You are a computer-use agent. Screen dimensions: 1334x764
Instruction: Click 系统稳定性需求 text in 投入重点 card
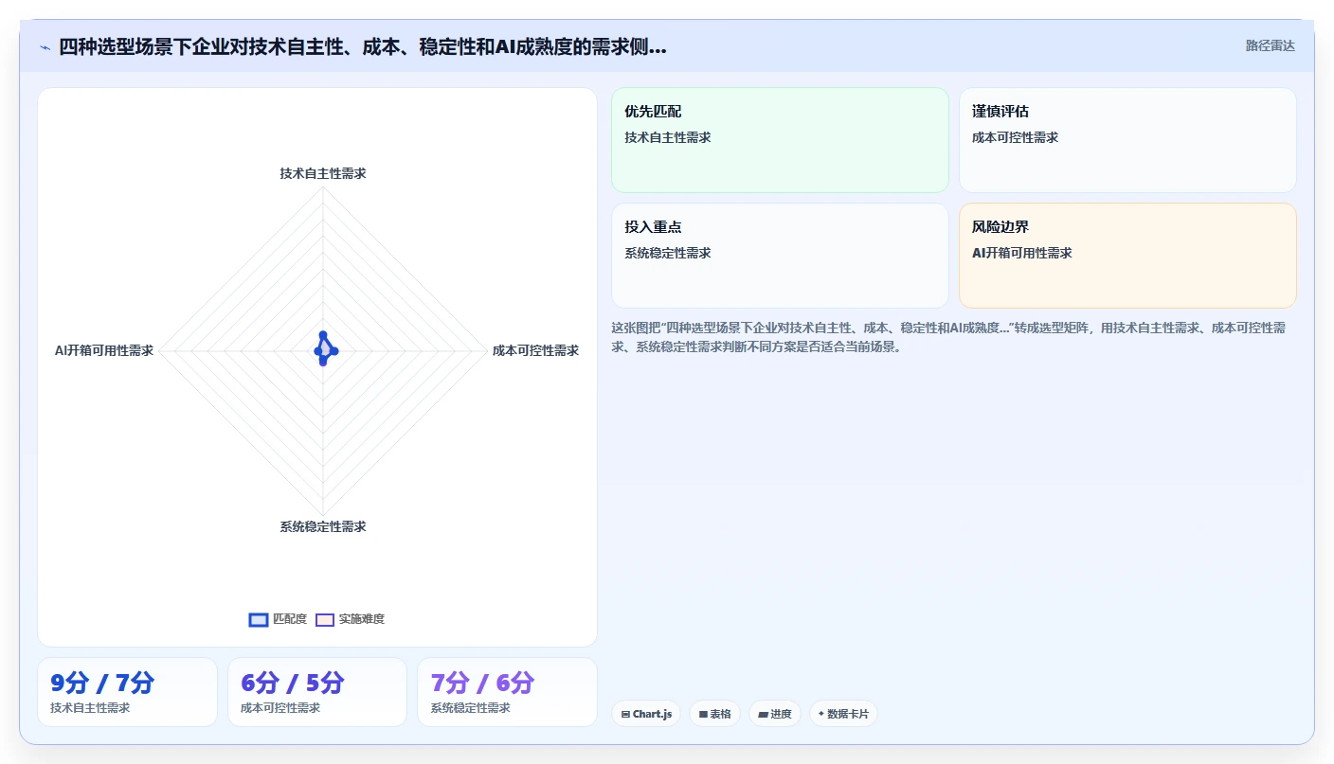(x=668, y=253)
